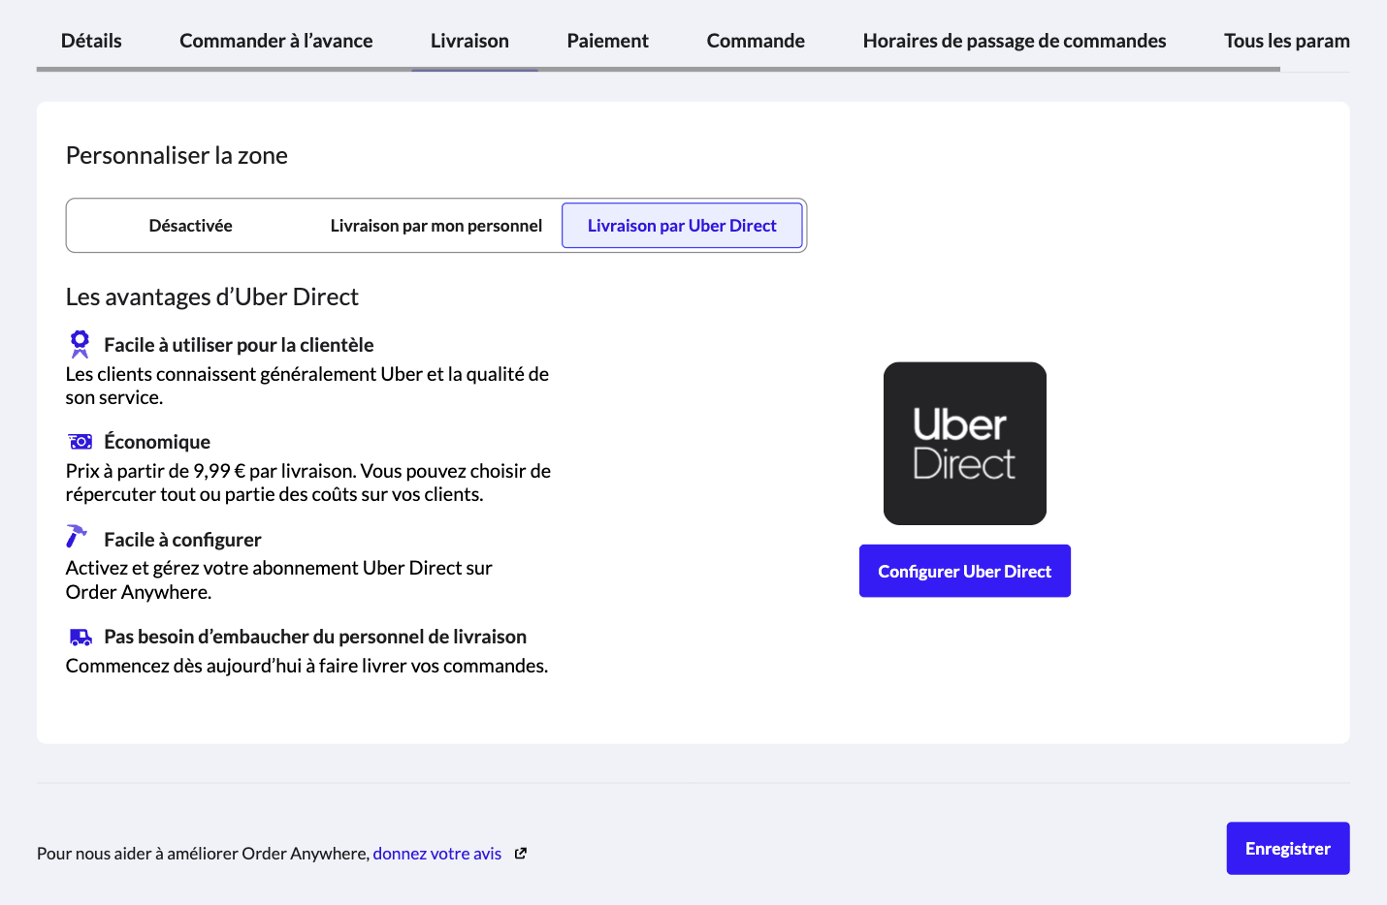The width and height of the screenshot is (1387, 905).
Task: Click the Uber Direct logo tile
Action: tap(965, 444)
